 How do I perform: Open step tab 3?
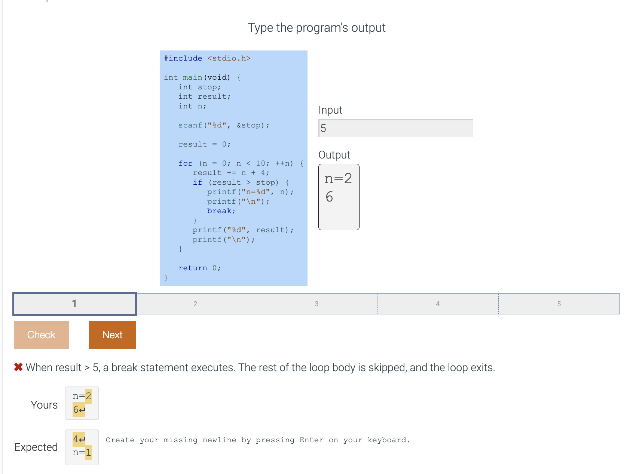pos(316,304)
